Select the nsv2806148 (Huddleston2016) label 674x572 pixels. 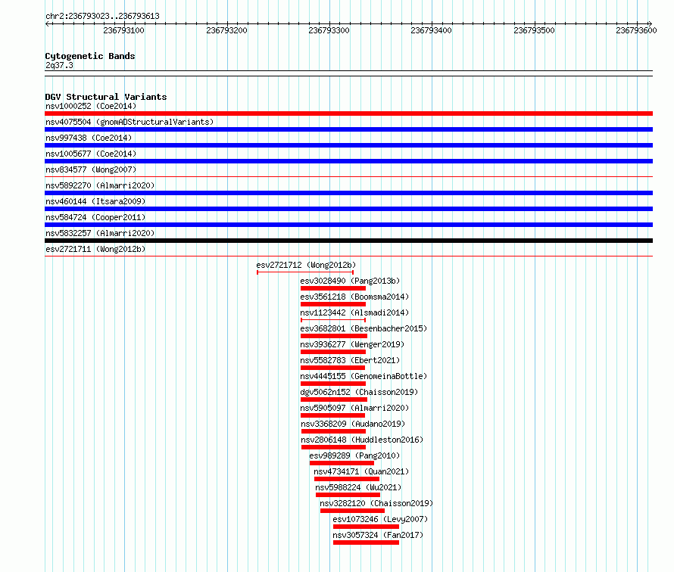[362, 440]
